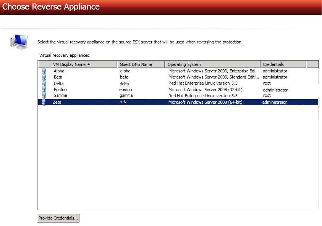Click Windows Server 2003 Standard Edition OS cell

(x=214, y=77)
